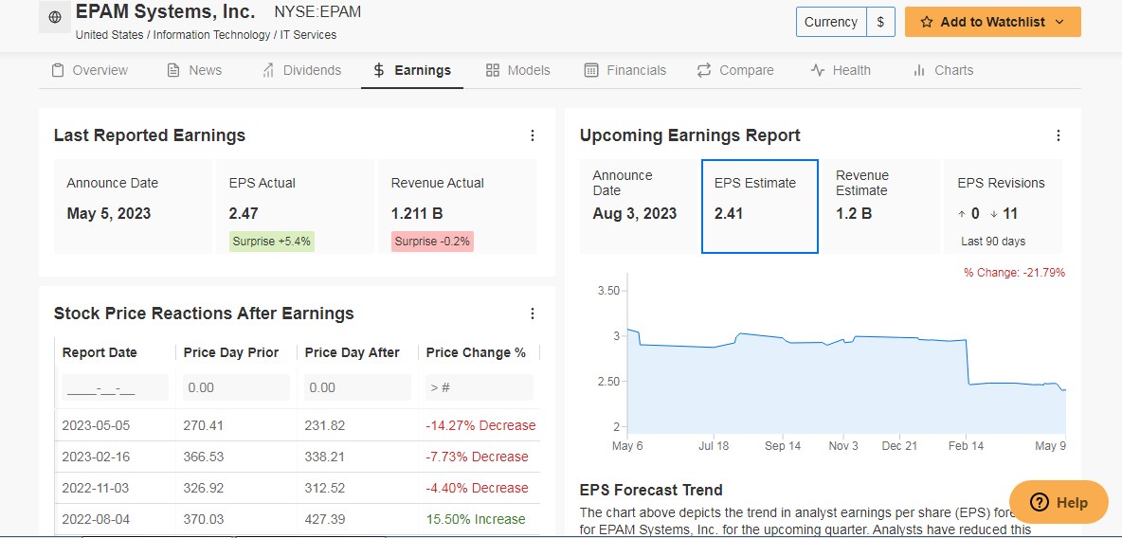
Task: Select the Earnings tab
Action: point(412,70)
